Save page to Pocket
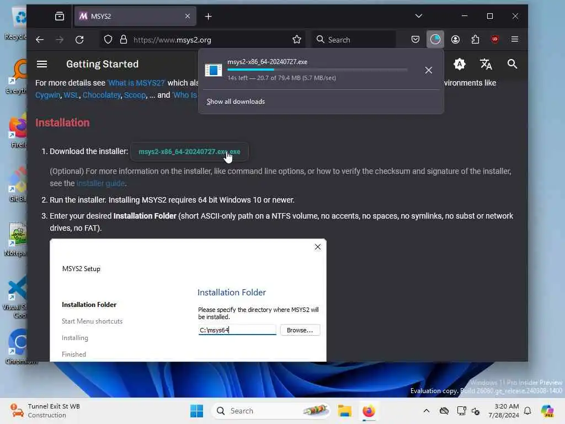The image size is (565, 424). tap(415, 39)
